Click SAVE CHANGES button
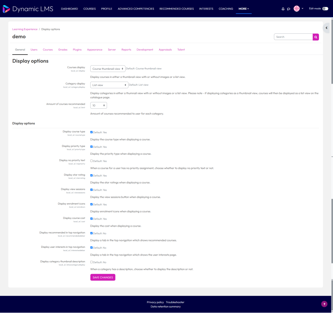Screen dimensions: 333x313 click(x=103, y=277)
